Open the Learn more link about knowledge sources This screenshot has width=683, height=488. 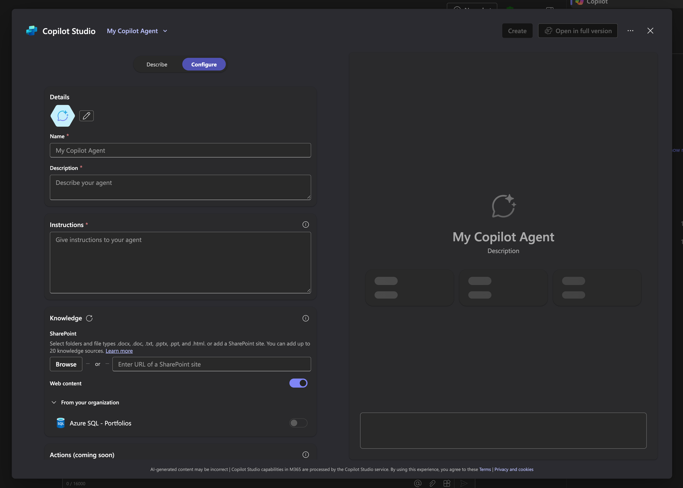pyautogui.click(x=119, y=351)
